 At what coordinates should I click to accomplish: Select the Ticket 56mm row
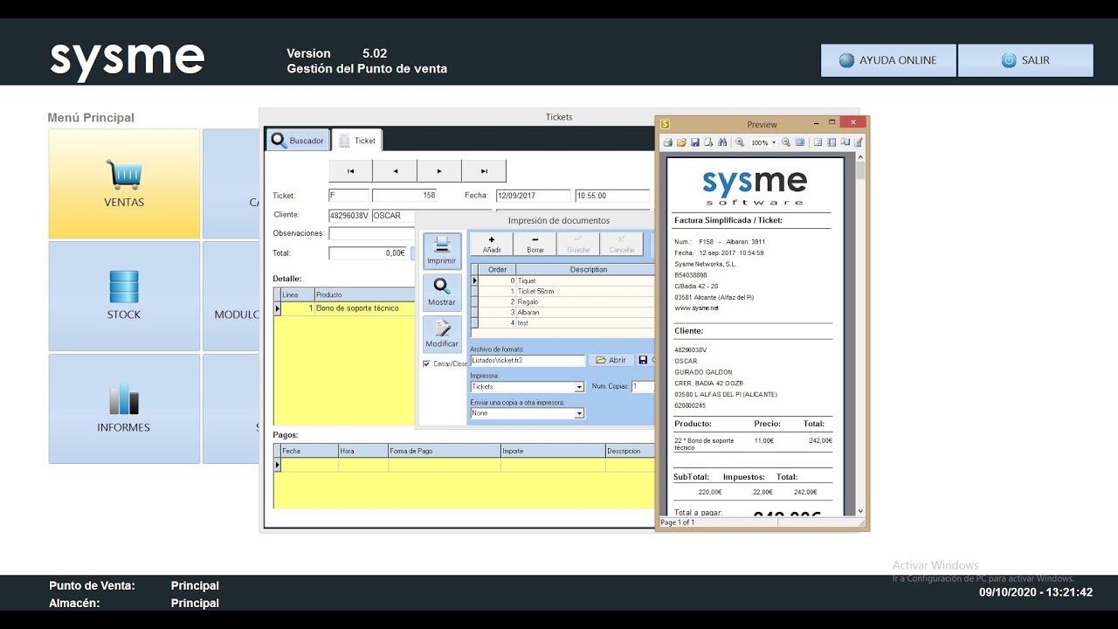click(562, 291)
